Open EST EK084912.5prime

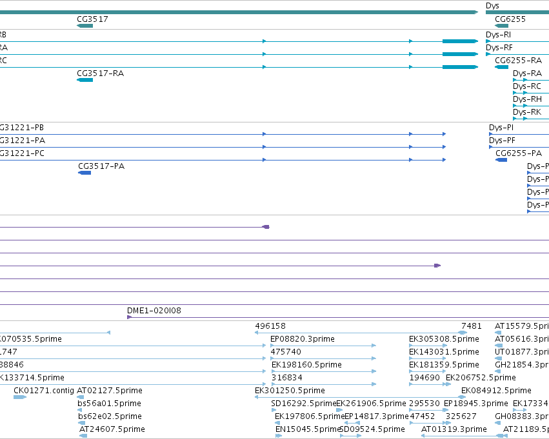496,391
